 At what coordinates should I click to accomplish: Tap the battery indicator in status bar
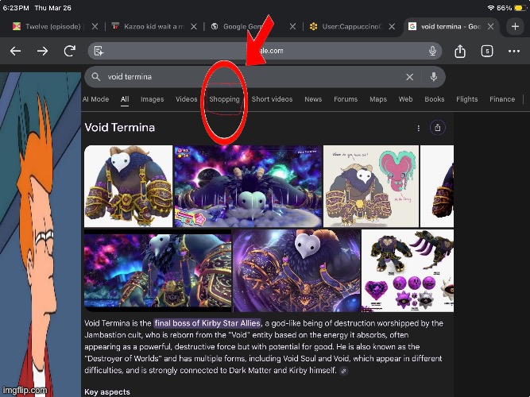(519, 8)
